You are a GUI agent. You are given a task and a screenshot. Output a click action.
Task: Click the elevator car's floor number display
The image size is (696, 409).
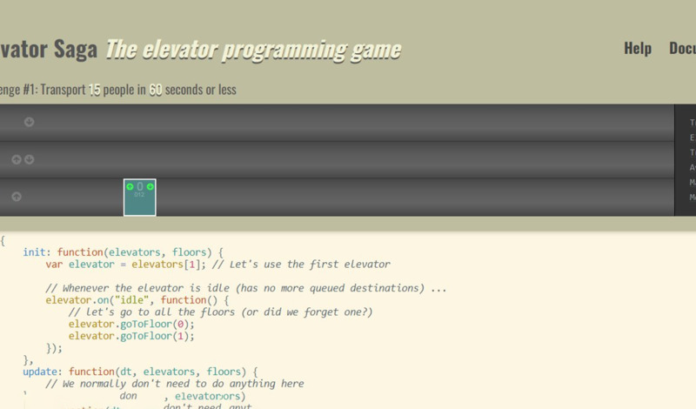pyautogui.click(x=140, y=186)
